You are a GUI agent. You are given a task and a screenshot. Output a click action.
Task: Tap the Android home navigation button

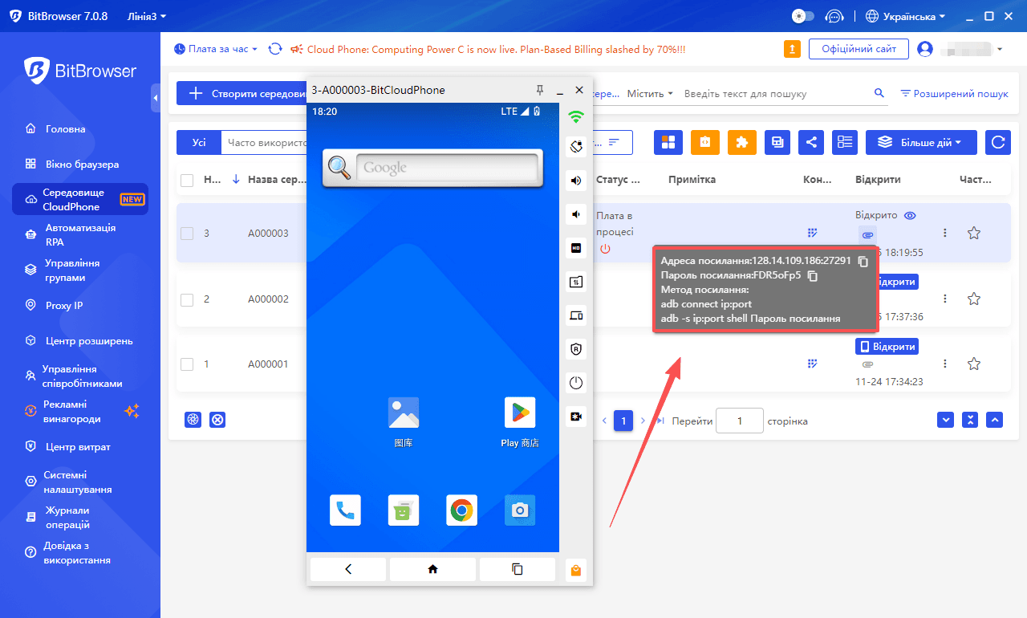pyautogui.click(x=432, y=569)
